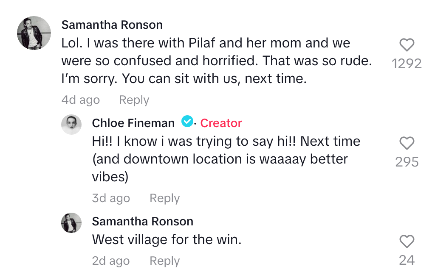Reply to Chloe Fineman's comment
This screenshot has height=272, width=435.
click(x=164, y=198)
